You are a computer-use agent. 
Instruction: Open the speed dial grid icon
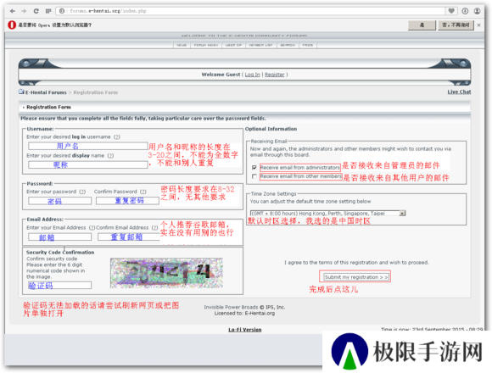click(48, 11)
